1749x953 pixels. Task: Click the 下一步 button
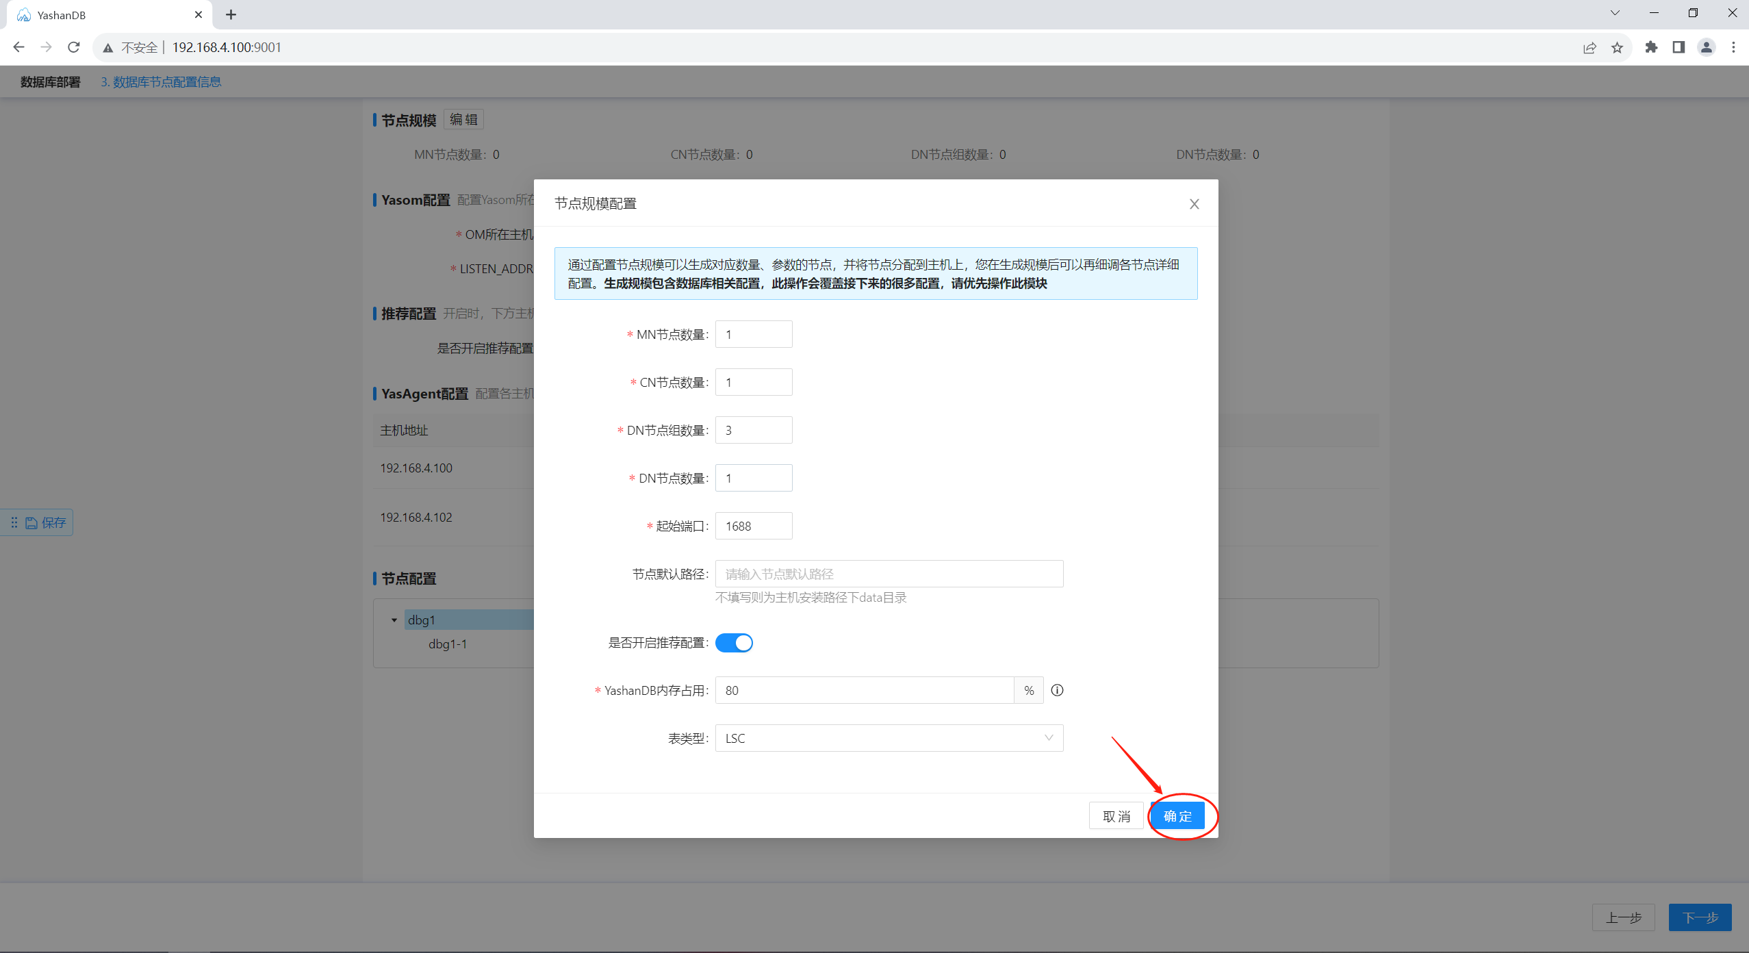tap(1700, 917)
